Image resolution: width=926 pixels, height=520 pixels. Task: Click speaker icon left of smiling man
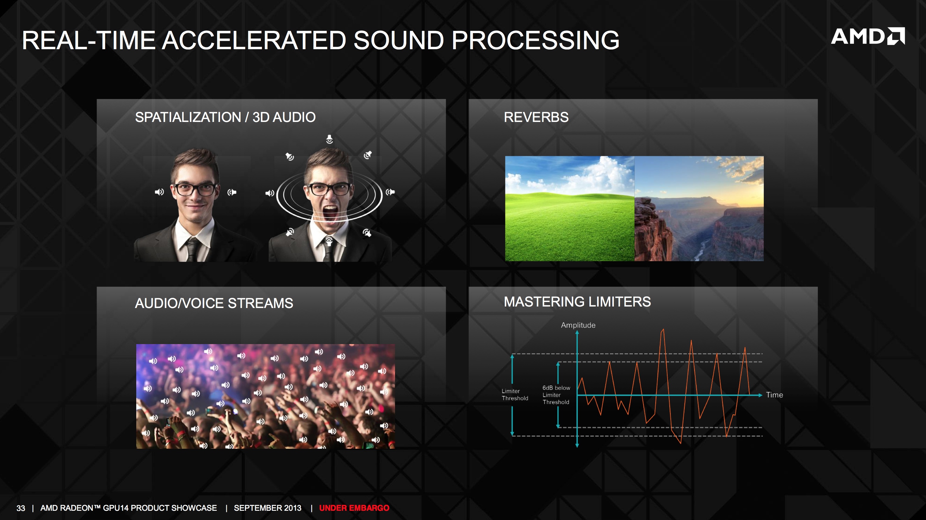pos(159,192)
